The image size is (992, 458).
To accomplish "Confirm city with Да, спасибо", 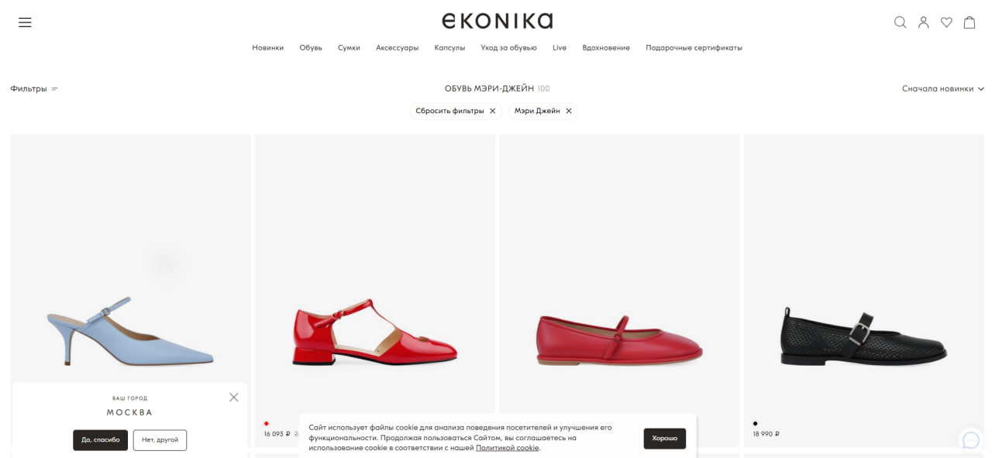I will [101, 439].
